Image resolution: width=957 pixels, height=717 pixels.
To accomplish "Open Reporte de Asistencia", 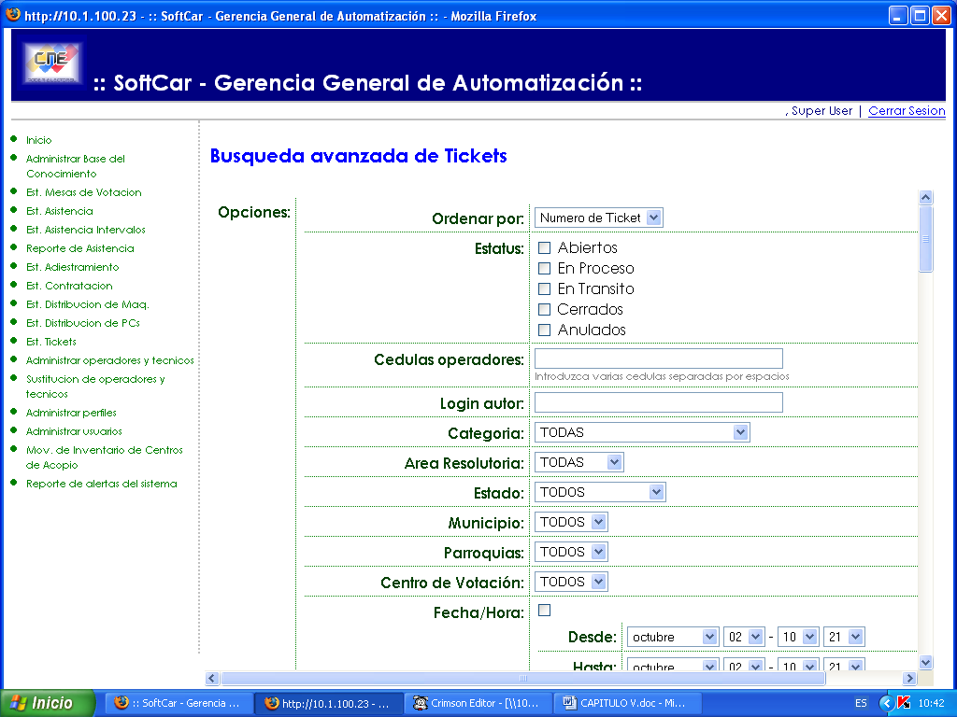I will click(80, 248).
